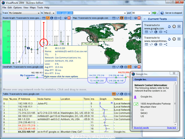Viewport: 185px width, 139px height.
Task: Select the graph view icon in Route Graph panel
Action: click(x=48, y=18)
